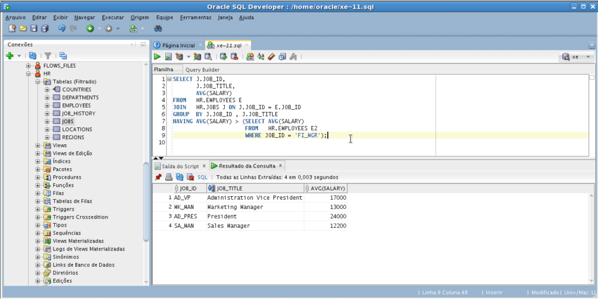
Task: Click the binoculars Find icon
Action: 158,28
